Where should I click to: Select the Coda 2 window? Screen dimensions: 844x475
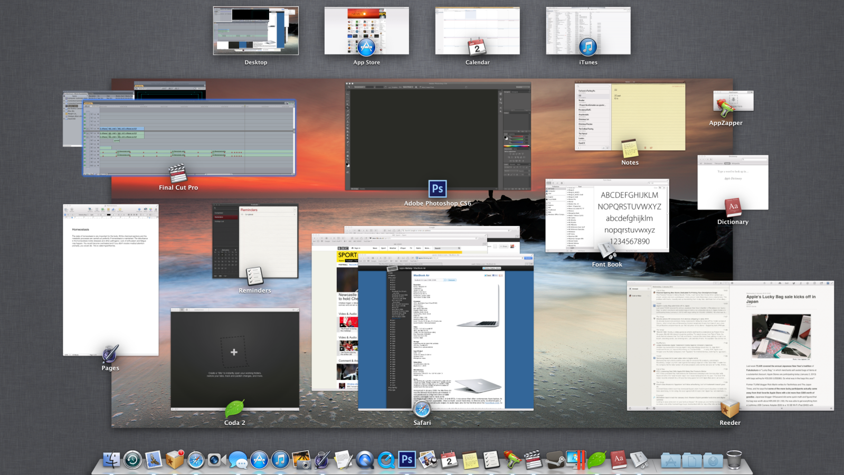(234, 359)
